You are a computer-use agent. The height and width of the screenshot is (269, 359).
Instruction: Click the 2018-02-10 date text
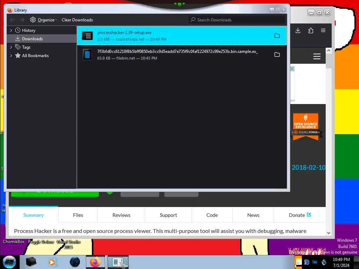(x=309, y=168)
